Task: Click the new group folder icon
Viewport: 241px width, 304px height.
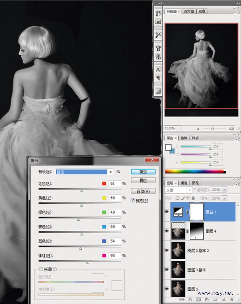Action: point(215,300)
